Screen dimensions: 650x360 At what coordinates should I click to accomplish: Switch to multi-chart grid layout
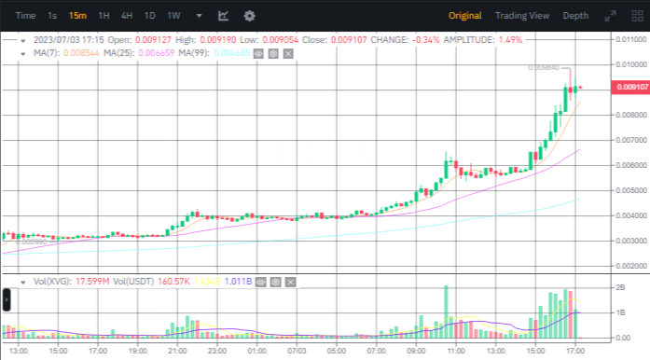pos(637,16)
